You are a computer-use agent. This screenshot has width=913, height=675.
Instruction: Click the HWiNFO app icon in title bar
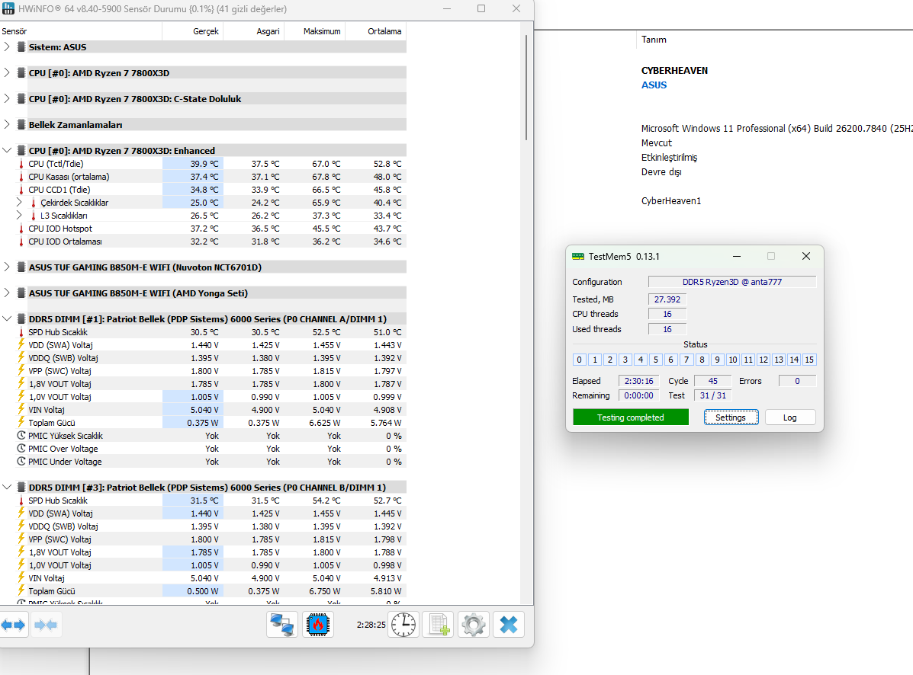(x=8, y=8)
